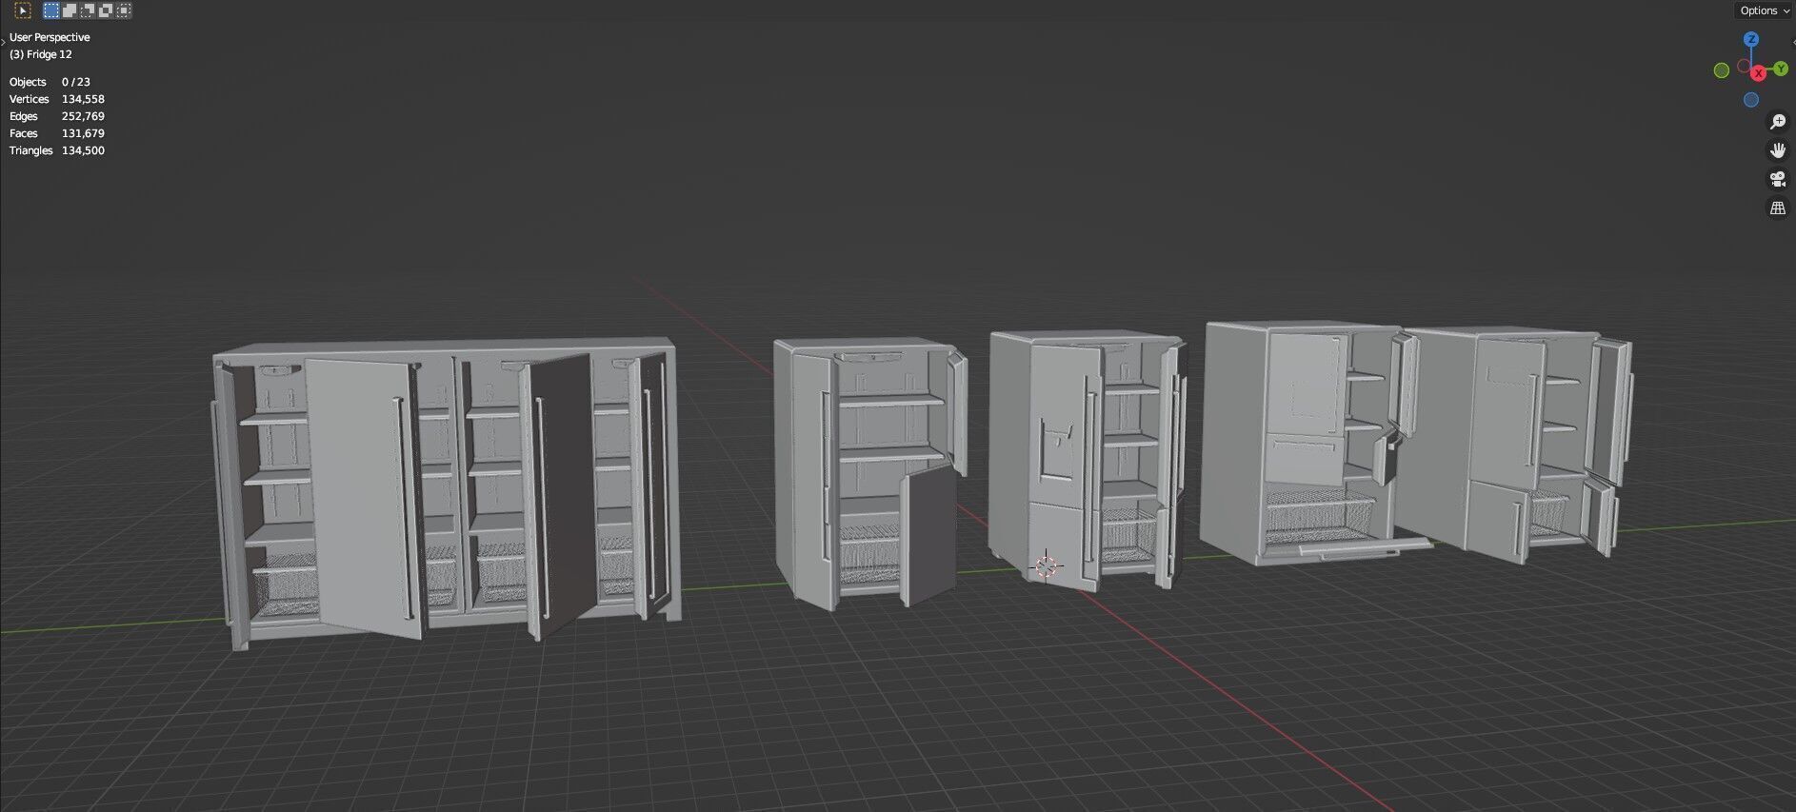Image resolution: width=1796 pixels, height=812 pixels.
Task: Click the negative X hollow red gizmo circle
Action: pos(1744,67)
